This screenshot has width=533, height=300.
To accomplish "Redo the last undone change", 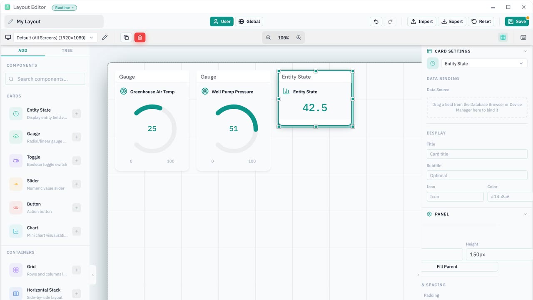I will [390, 22].
